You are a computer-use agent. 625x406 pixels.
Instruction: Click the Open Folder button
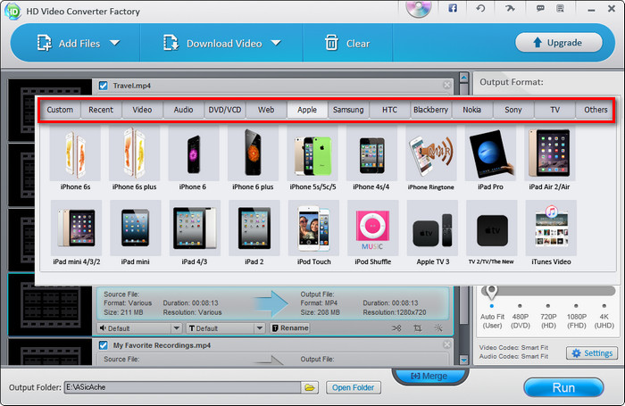(x=354, y=387)
